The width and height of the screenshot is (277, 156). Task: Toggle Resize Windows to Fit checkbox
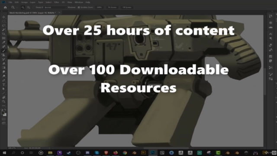pyautogui.click(x=34, y=7)
